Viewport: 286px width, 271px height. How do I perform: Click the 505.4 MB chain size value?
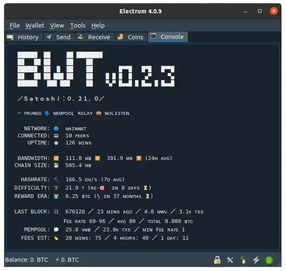(78, 165)
